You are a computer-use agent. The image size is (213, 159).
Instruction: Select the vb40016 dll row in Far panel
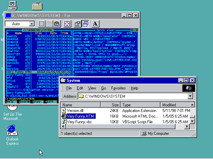(x=39, y=39)
